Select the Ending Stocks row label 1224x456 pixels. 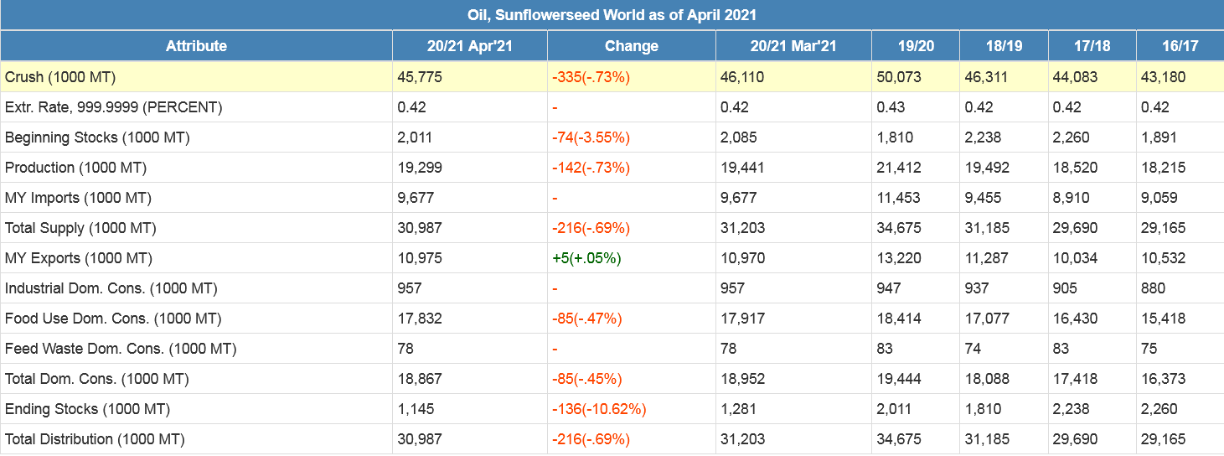(87, 409)
